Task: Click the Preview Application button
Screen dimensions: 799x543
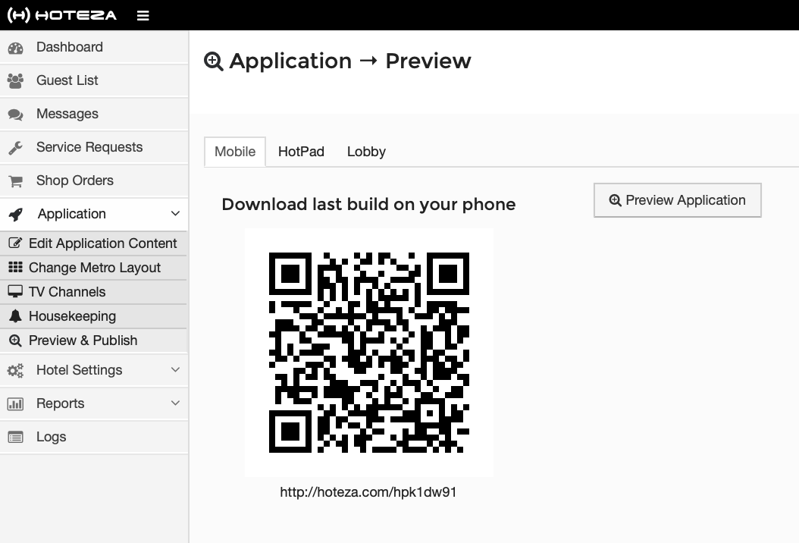Action: (x=678, y=200)
